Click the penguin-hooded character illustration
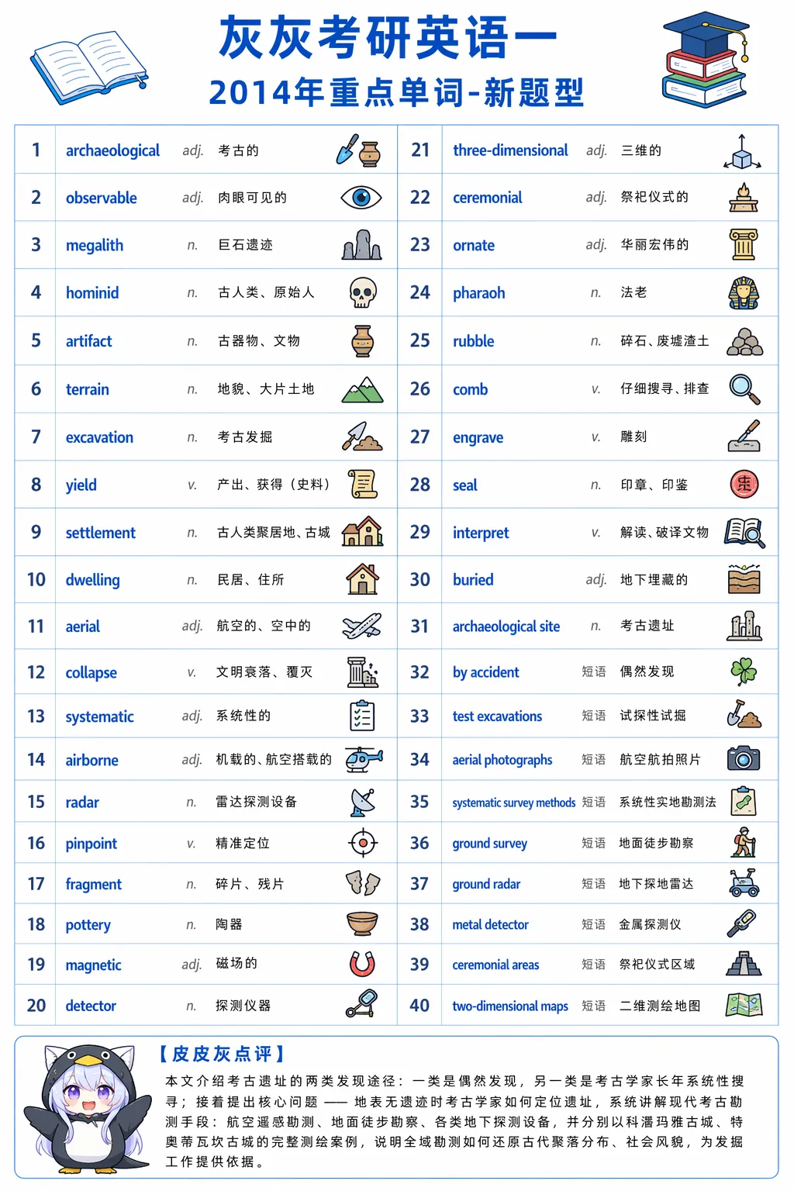 point(87,1109)
